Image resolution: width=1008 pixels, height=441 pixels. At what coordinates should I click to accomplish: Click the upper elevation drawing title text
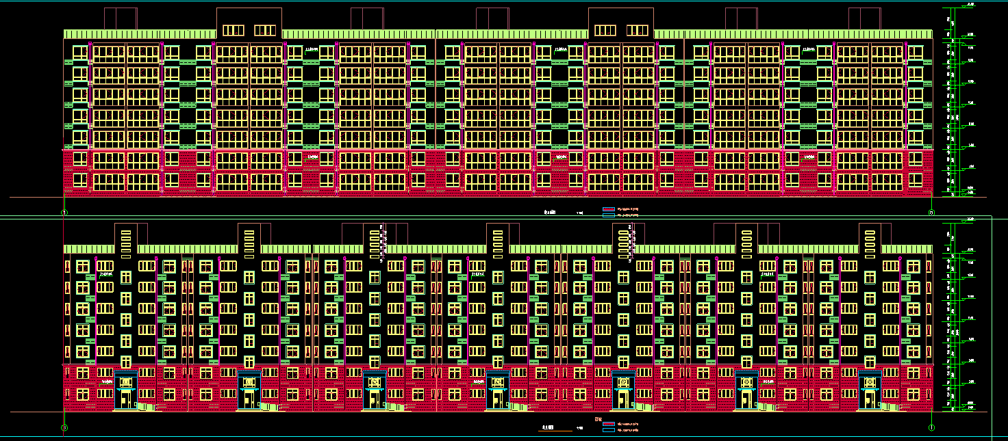tap(551, 213)
